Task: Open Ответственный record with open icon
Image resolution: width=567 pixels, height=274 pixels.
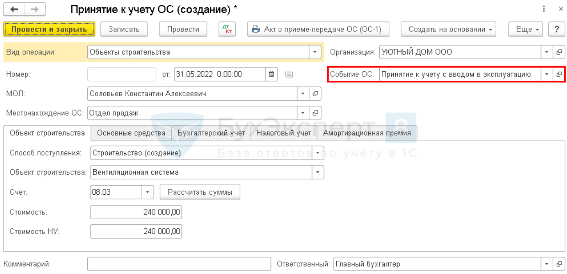Action: click(559, 264)
